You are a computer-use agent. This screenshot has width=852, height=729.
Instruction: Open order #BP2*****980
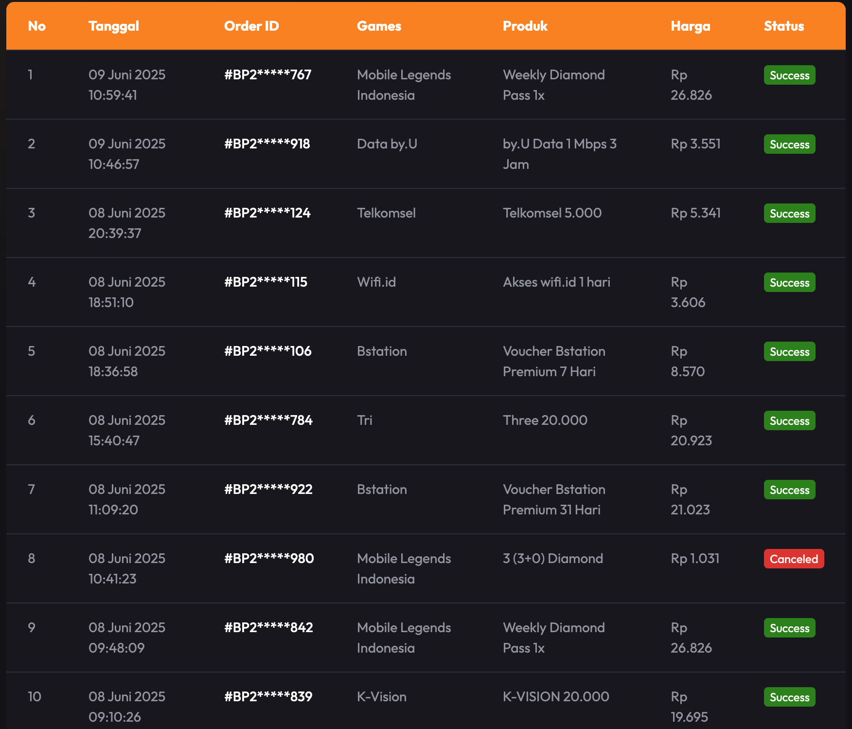pos(269,559)
